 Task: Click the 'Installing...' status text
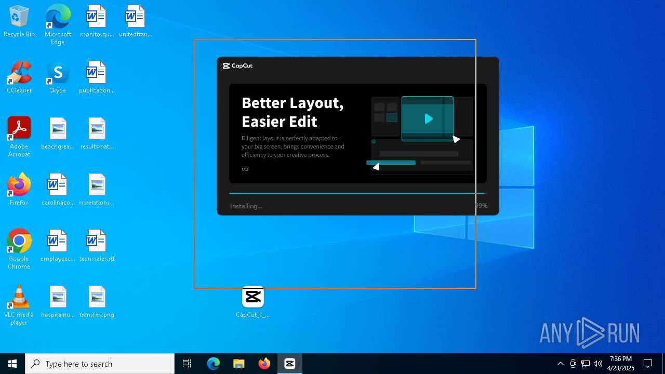click(246, 206)
